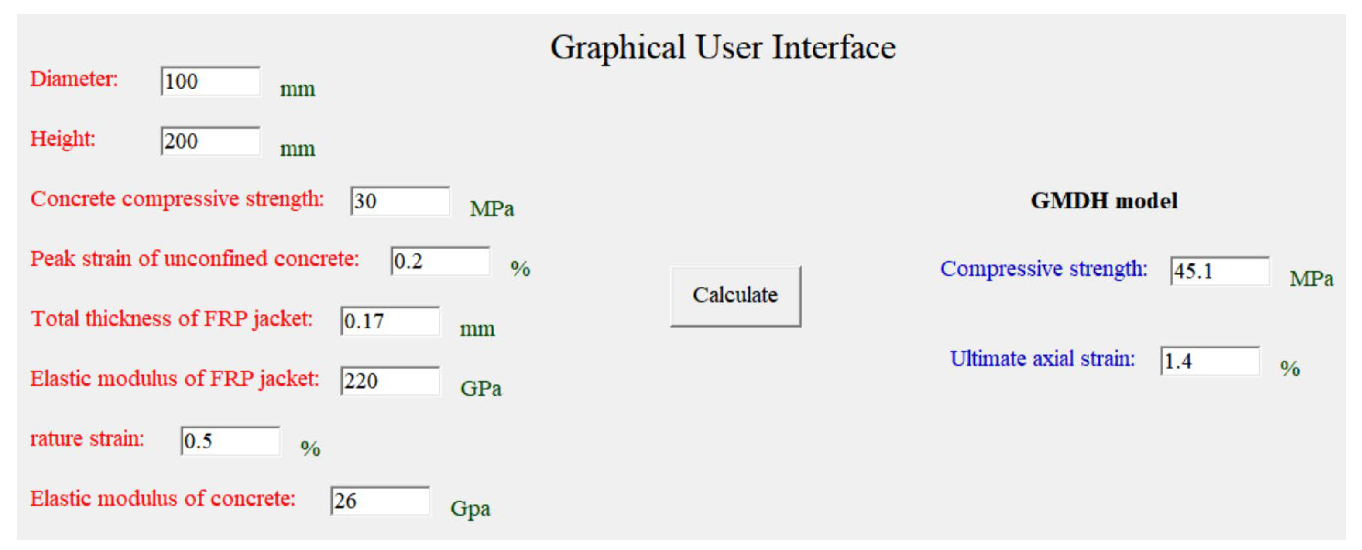The width and height of the screenshot is (1362, 550).
Task: Click the Elastic modulus of FRP jacket label
Action: 175,379
